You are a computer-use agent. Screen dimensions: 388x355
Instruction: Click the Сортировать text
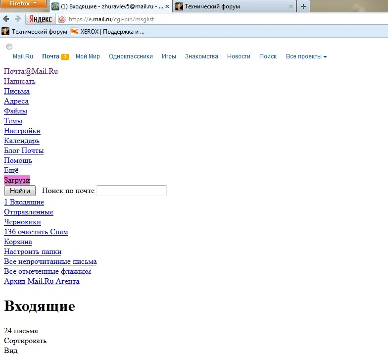click(x=25, y=341)
